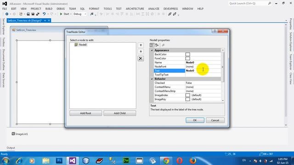Click the Visual Studio taskbar icon

coord(73,161)
